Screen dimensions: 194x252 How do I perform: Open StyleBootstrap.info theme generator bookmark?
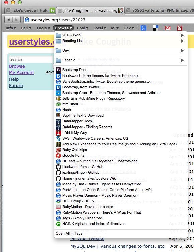(x=120, y=81)
